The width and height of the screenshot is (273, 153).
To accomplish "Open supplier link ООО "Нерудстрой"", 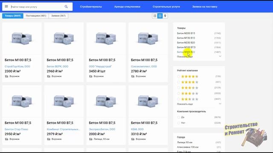I will 100,66.
